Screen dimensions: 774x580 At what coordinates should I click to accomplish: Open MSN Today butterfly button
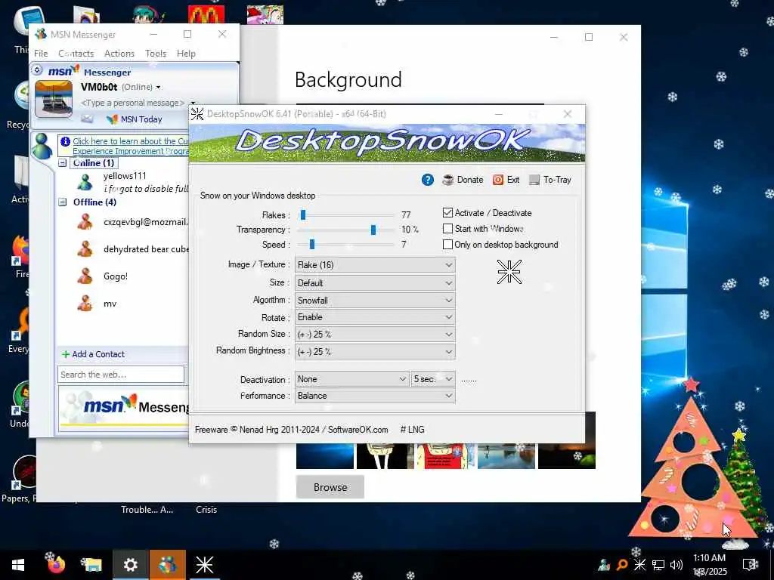point(135,119)
